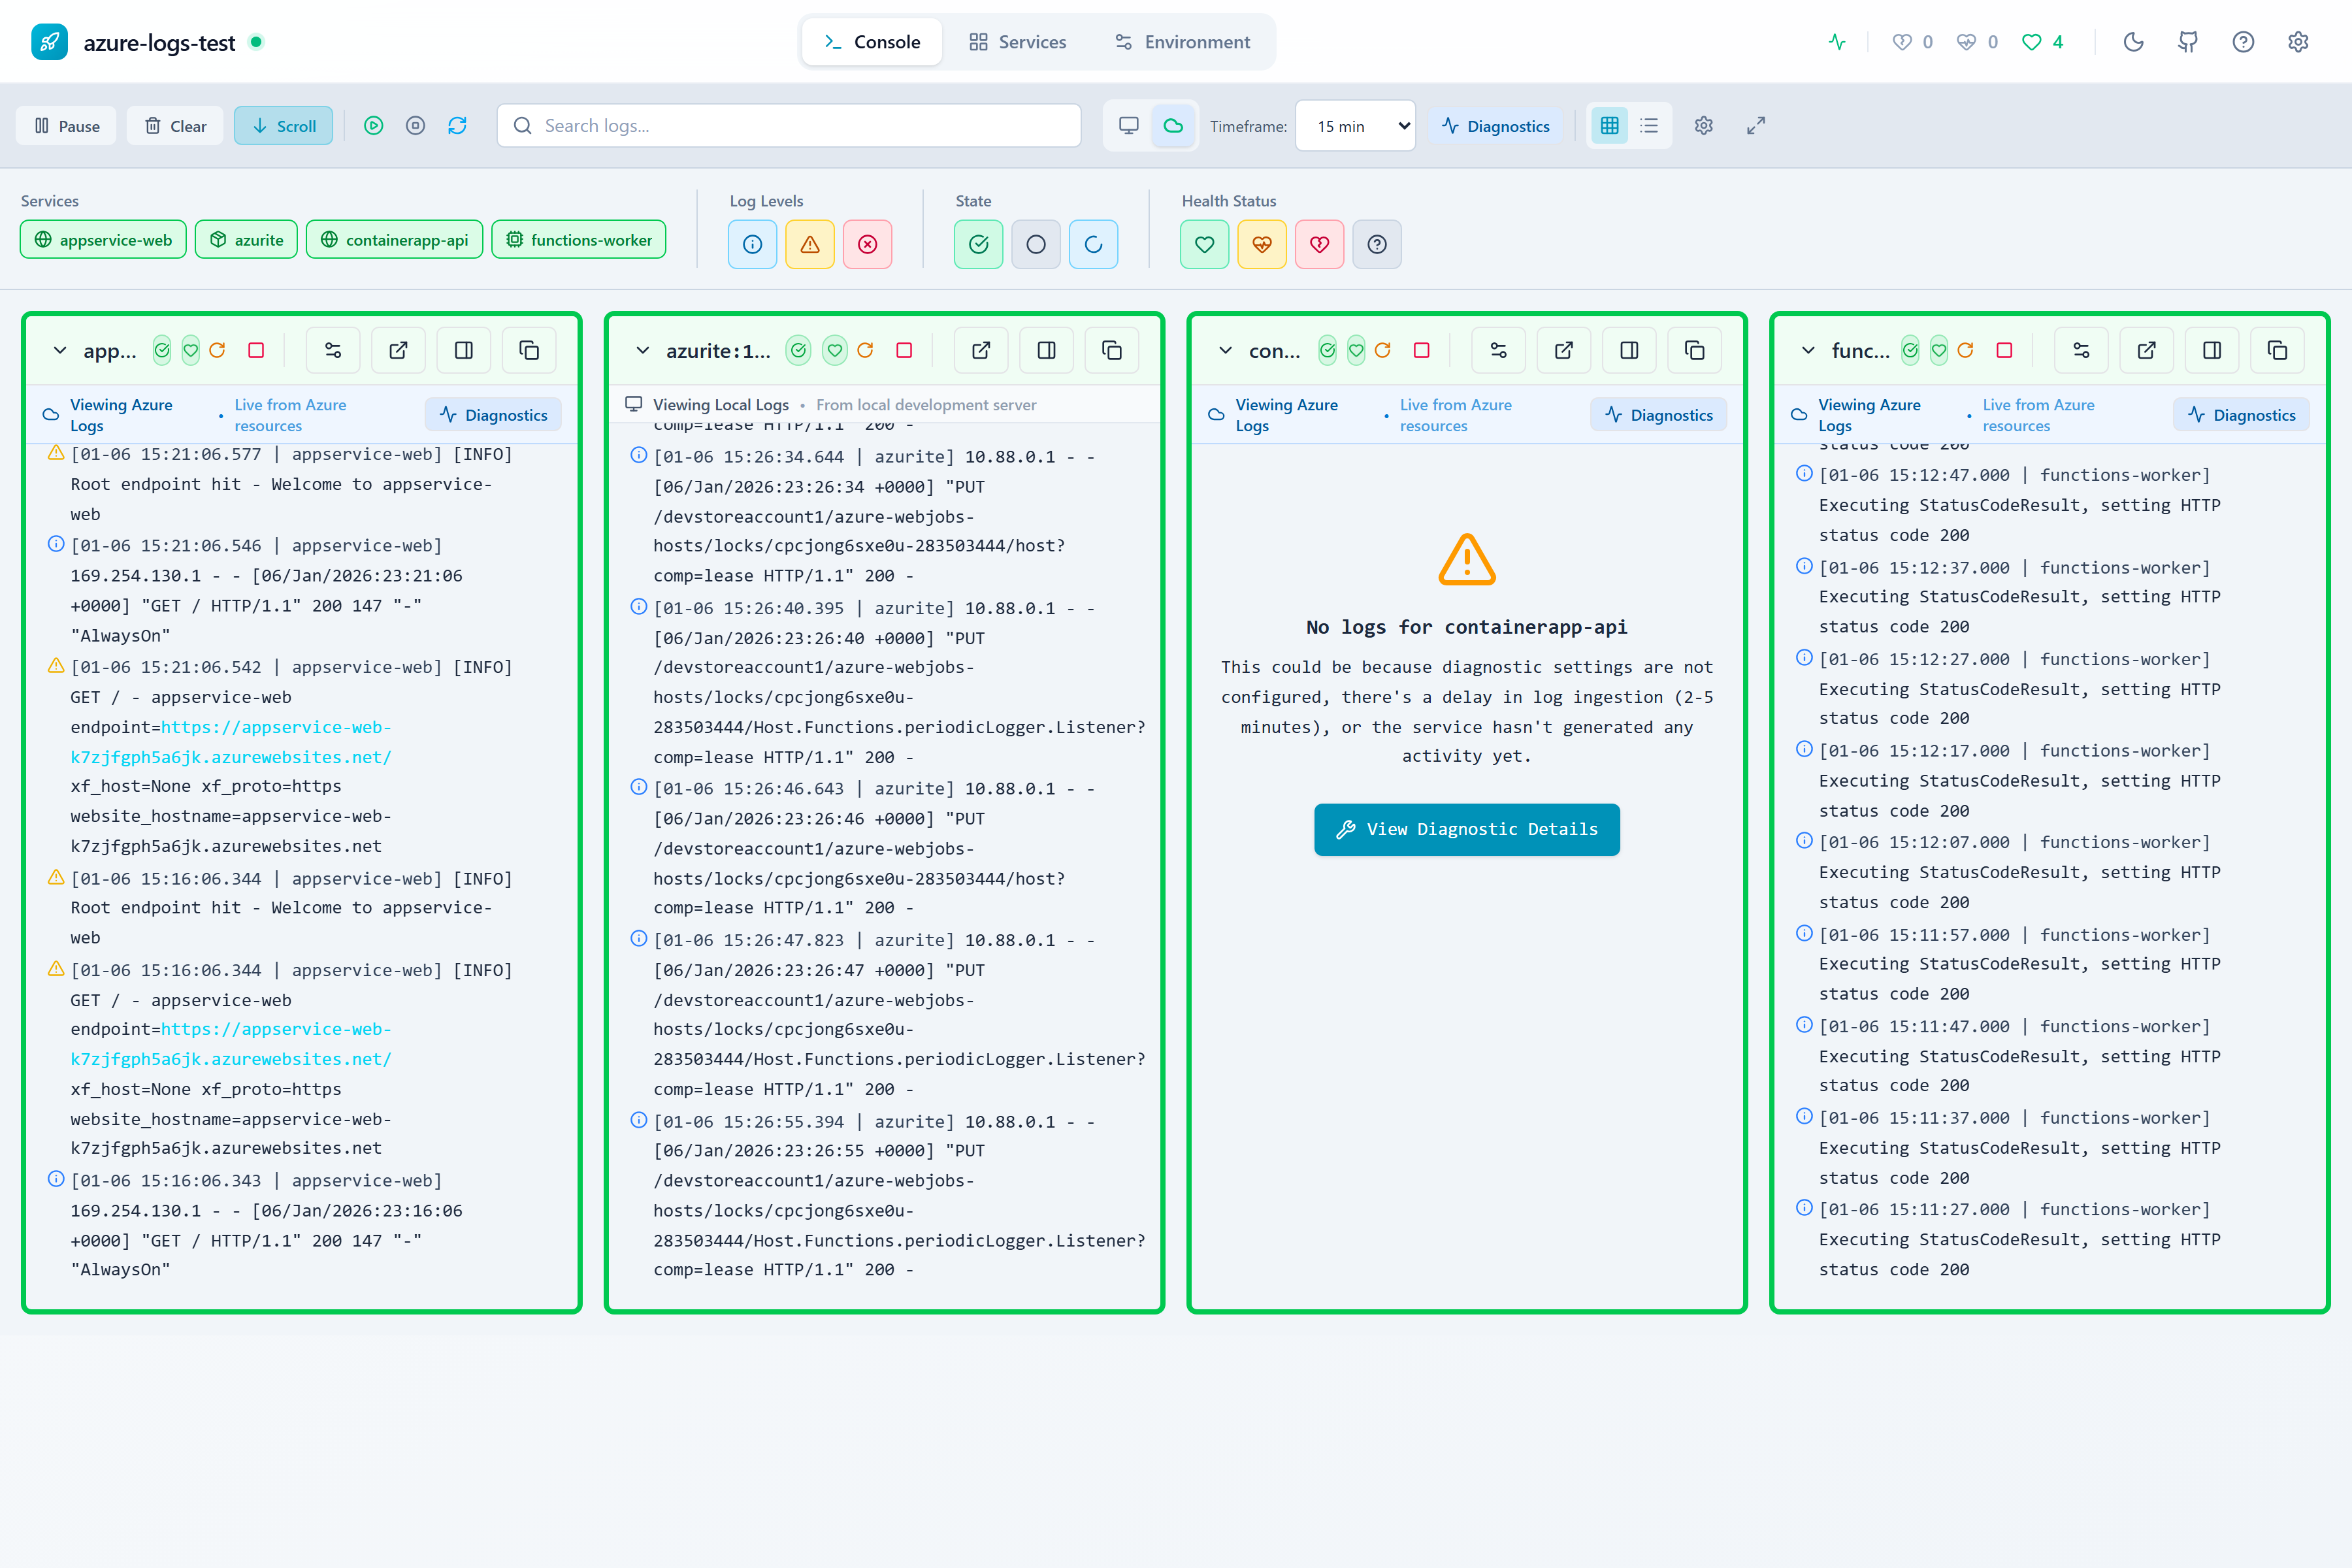Viewport: 2352px width, 1568px height.
Task: Open appservice-web logs in external window
Action: (x=398, y=350)
